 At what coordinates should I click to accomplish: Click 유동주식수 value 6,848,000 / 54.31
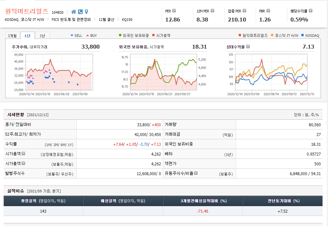click(305, 174)
